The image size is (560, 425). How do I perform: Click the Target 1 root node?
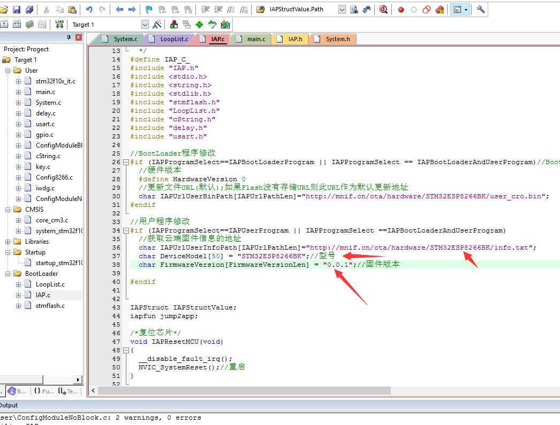click(25, 60)
